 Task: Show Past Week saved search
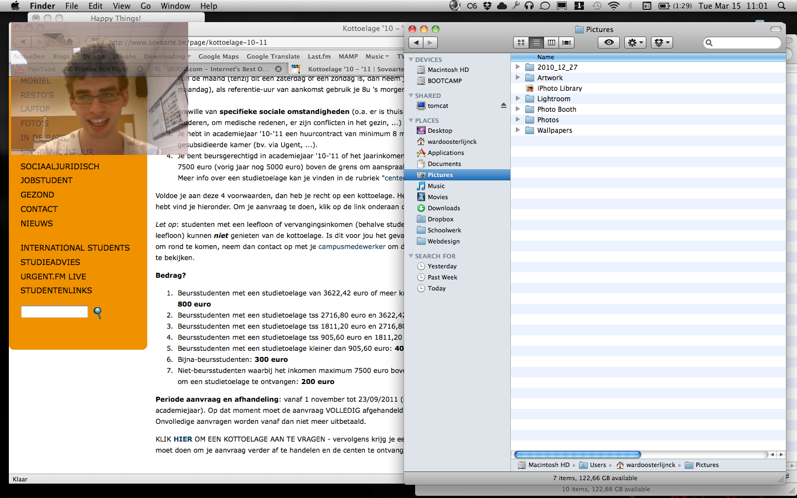[x=442, y=277]
